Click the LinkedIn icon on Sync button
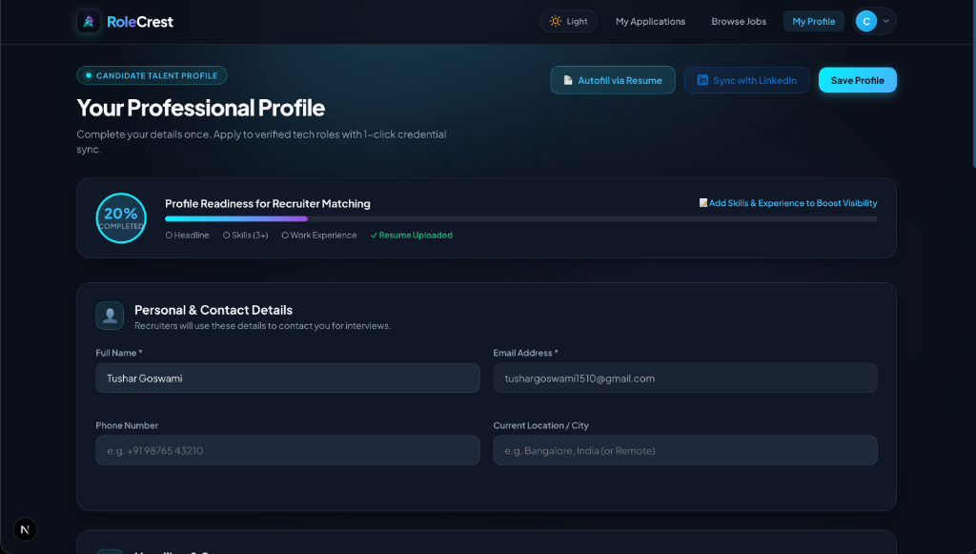 tap(702, 80)
